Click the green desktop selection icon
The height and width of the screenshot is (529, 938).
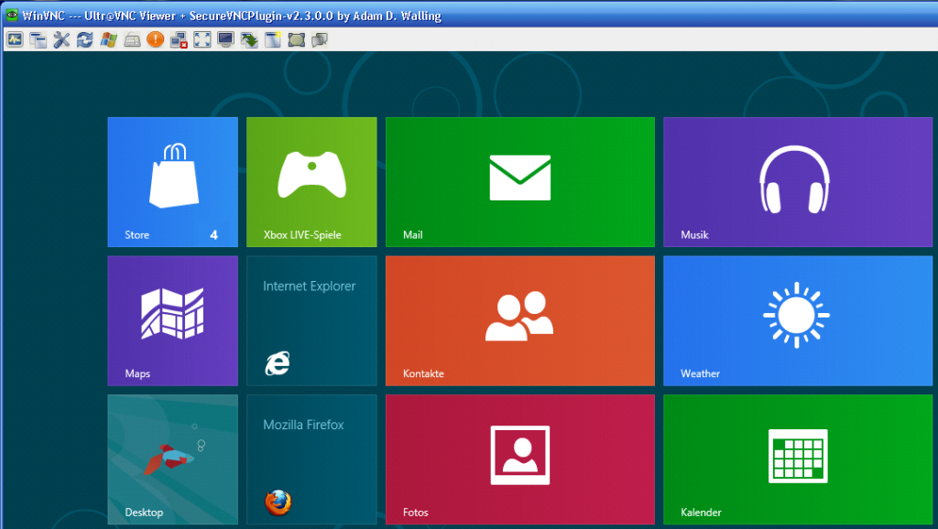tap(296, 40)
